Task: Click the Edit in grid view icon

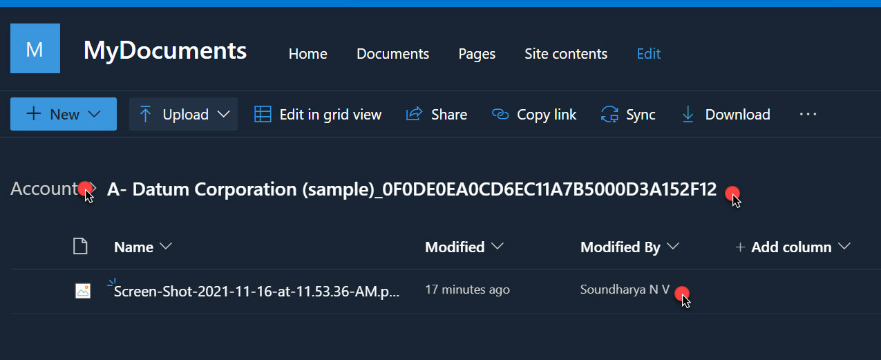Action: pos(263,115)
